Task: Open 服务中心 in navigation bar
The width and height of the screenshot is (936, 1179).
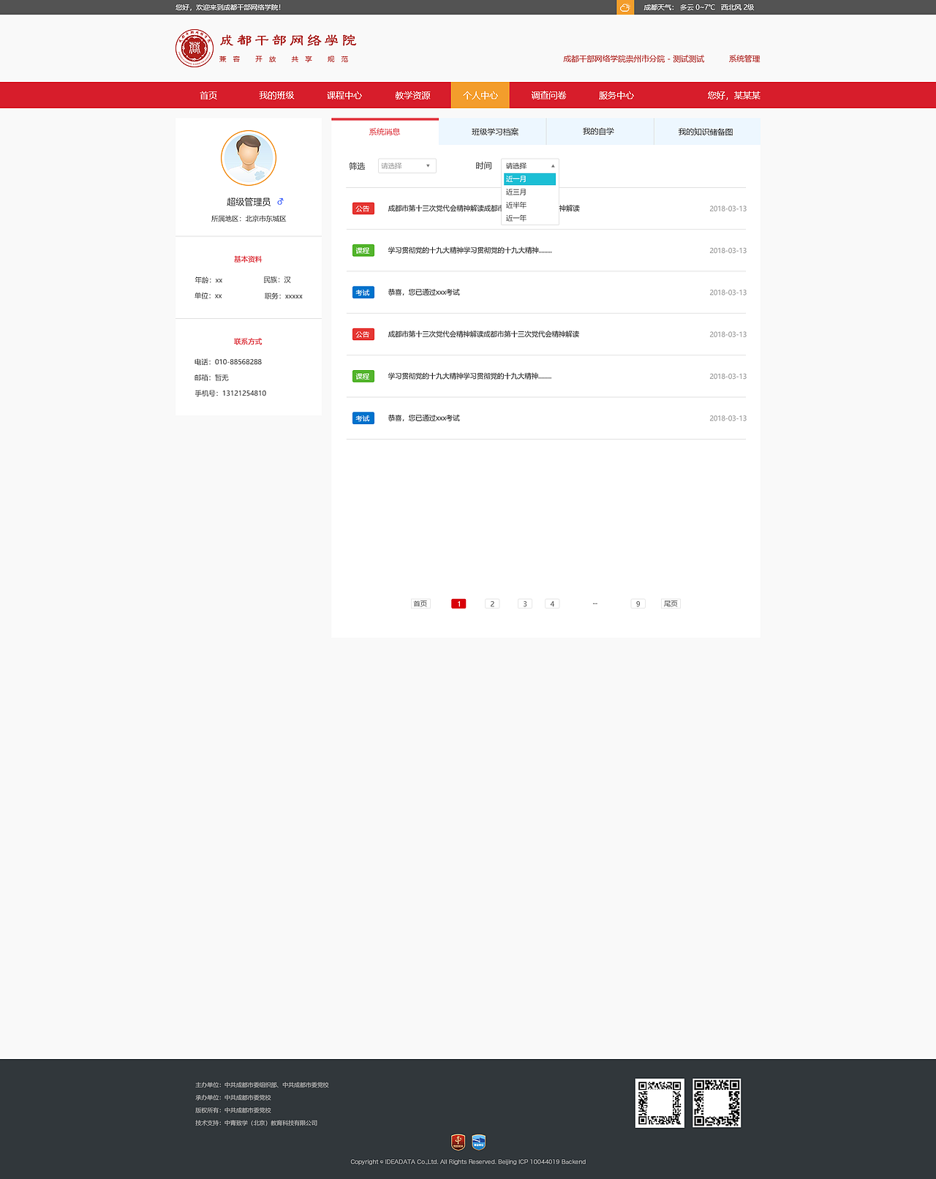Action: 616,95
